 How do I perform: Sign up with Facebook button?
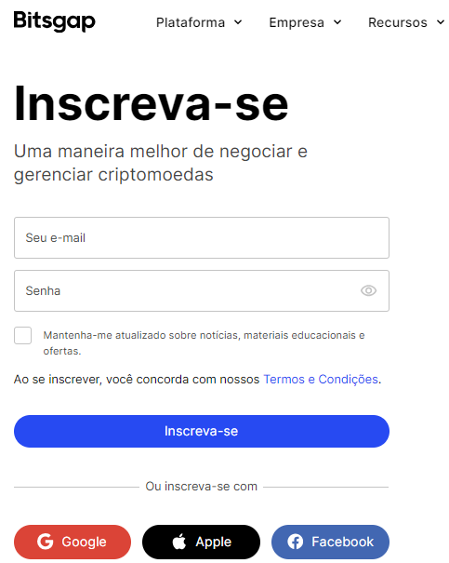point(330,542)
